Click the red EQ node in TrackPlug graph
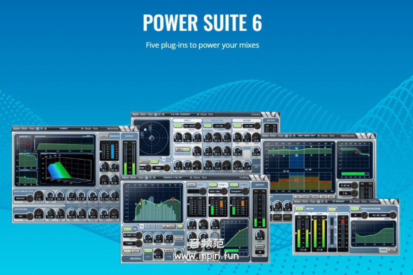Viewport: 413px width, 275px height. click(x=173, y=199)
